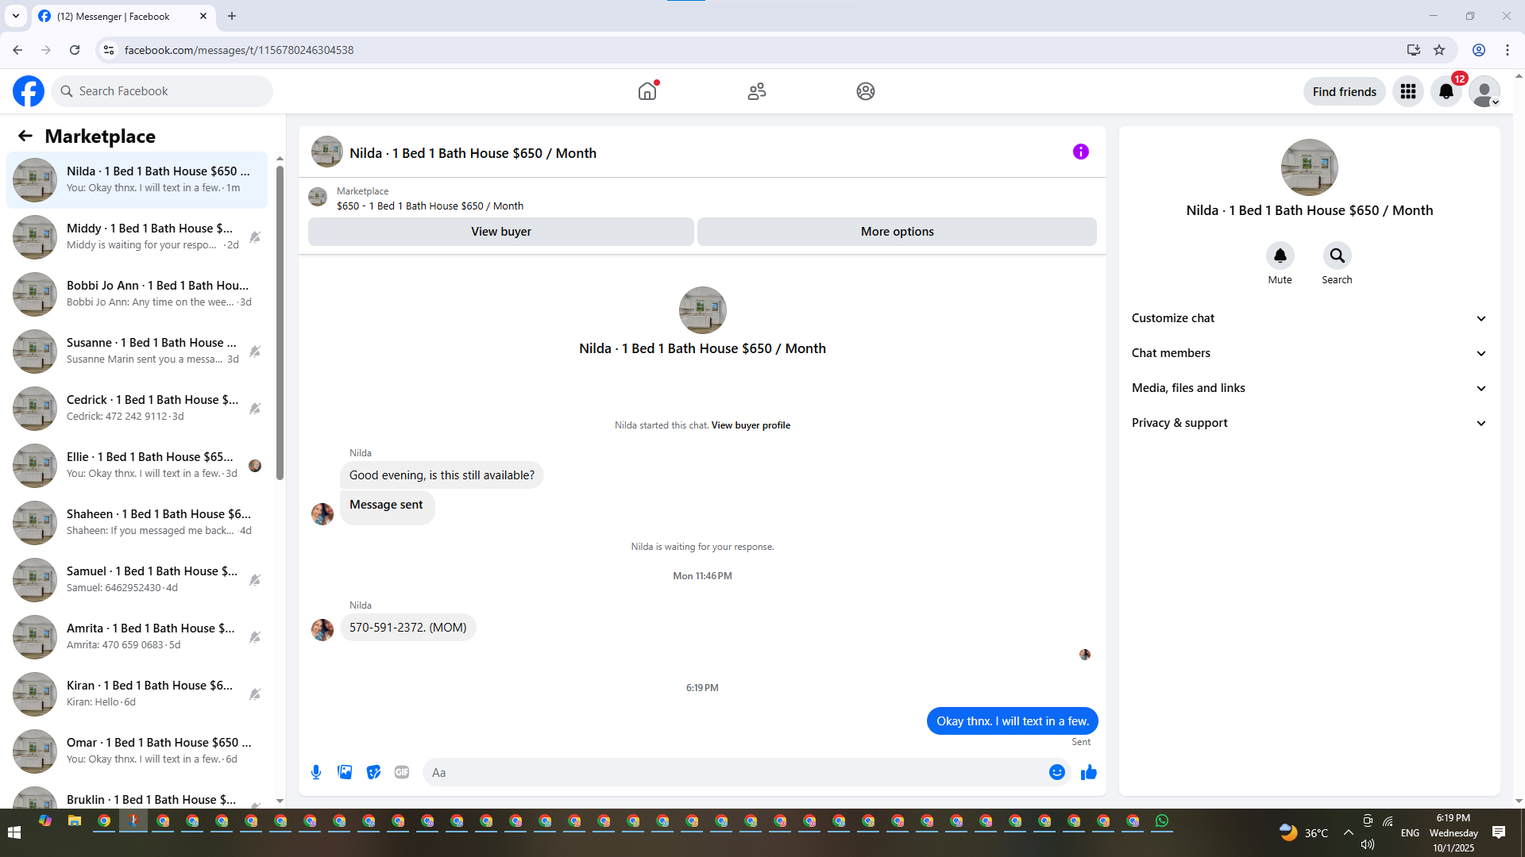Reload the page in Chrome
The width and height of the screenshot is (1525, 857).
75,50
